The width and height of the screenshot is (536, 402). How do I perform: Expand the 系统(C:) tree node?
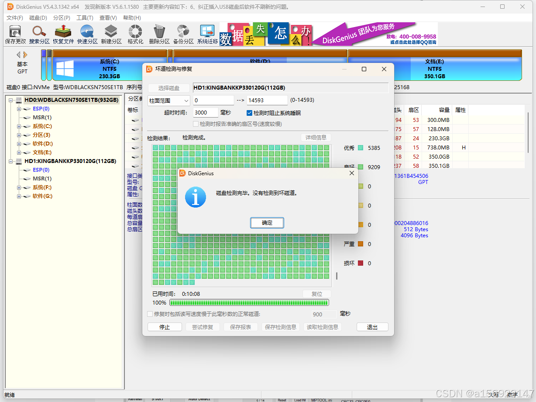[x=19, y=126]
